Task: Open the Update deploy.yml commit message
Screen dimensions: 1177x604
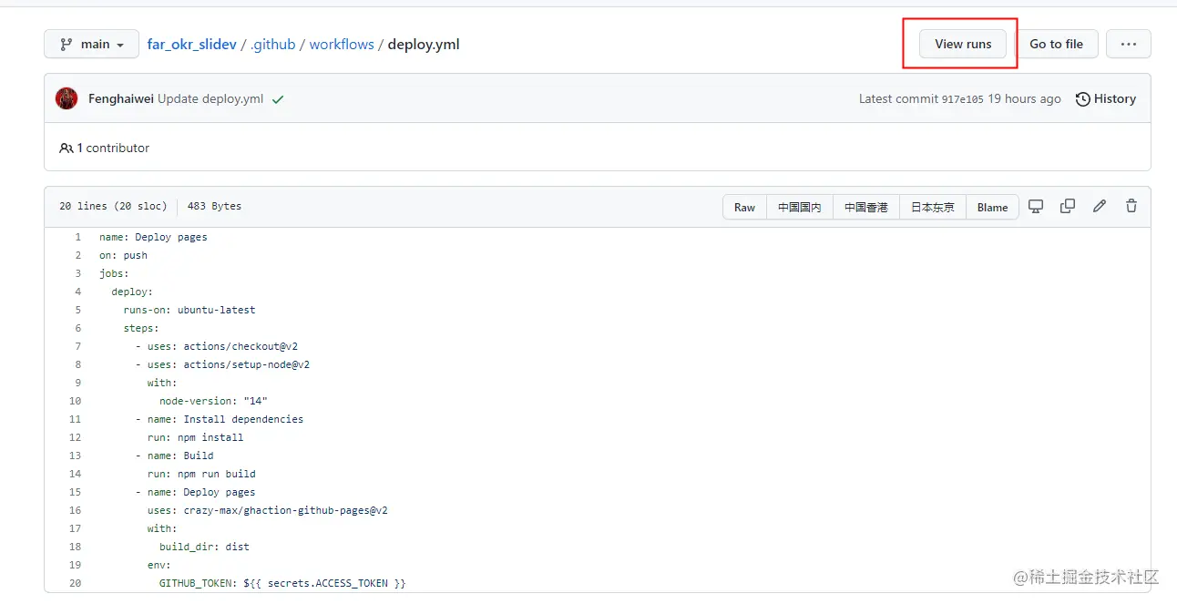Action: pyautogui.click(x=210, y=98)
